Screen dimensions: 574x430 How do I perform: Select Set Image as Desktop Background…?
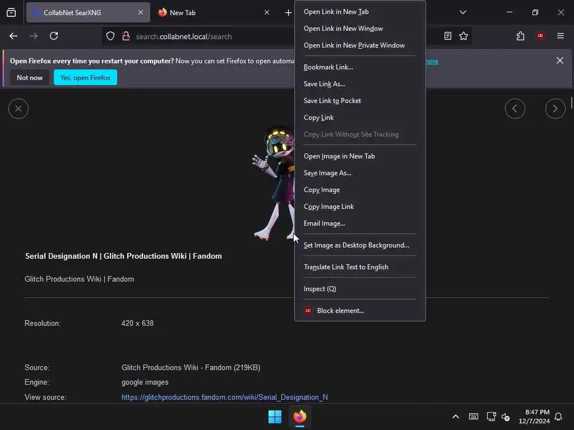tap(360, 245)
